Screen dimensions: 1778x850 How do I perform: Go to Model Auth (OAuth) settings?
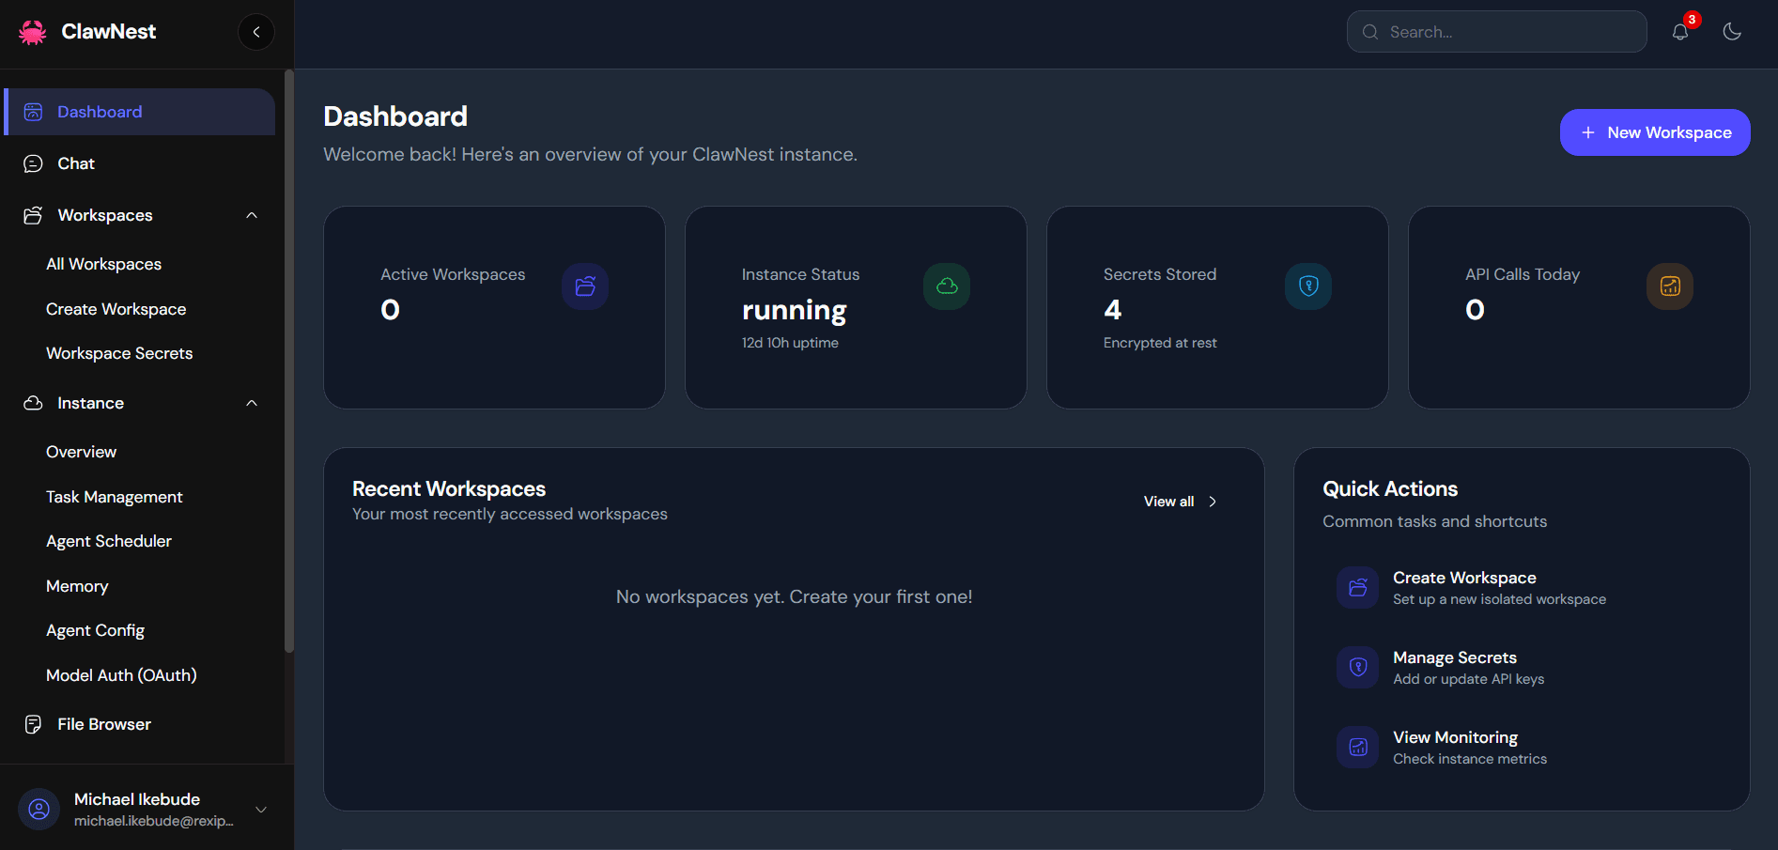pyautogui.click(x=121, y=674)
